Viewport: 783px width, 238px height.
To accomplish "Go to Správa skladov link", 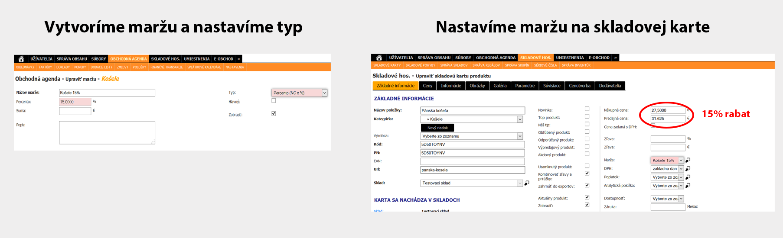I will coord(453,65).
